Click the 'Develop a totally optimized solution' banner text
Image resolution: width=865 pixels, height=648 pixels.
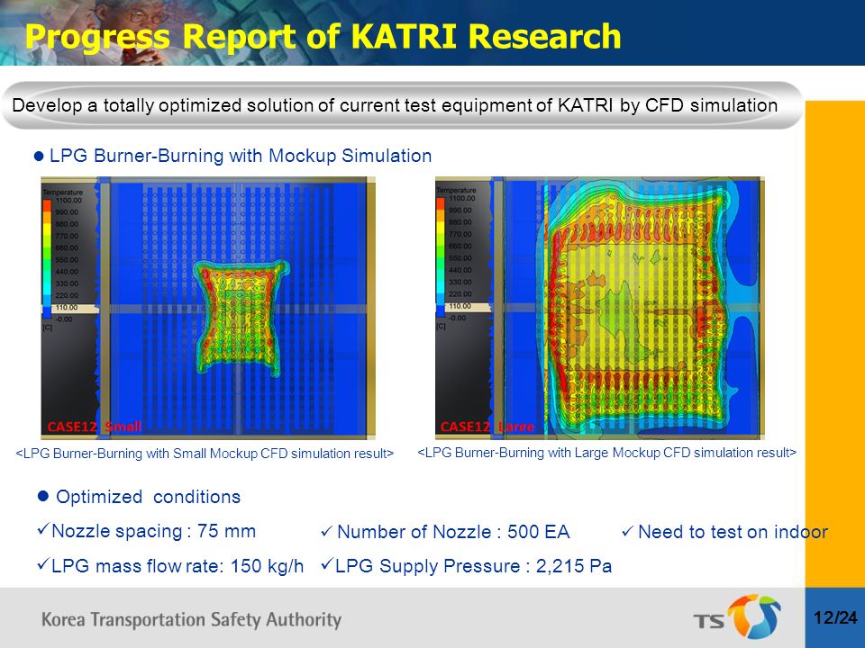pyautogui.click(x=395, y=104)
